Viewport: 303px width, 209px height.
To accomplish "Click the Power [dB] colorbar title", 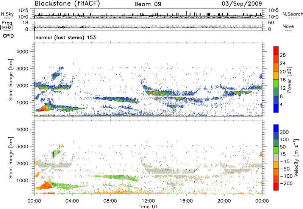I will [x=289, y=80].
